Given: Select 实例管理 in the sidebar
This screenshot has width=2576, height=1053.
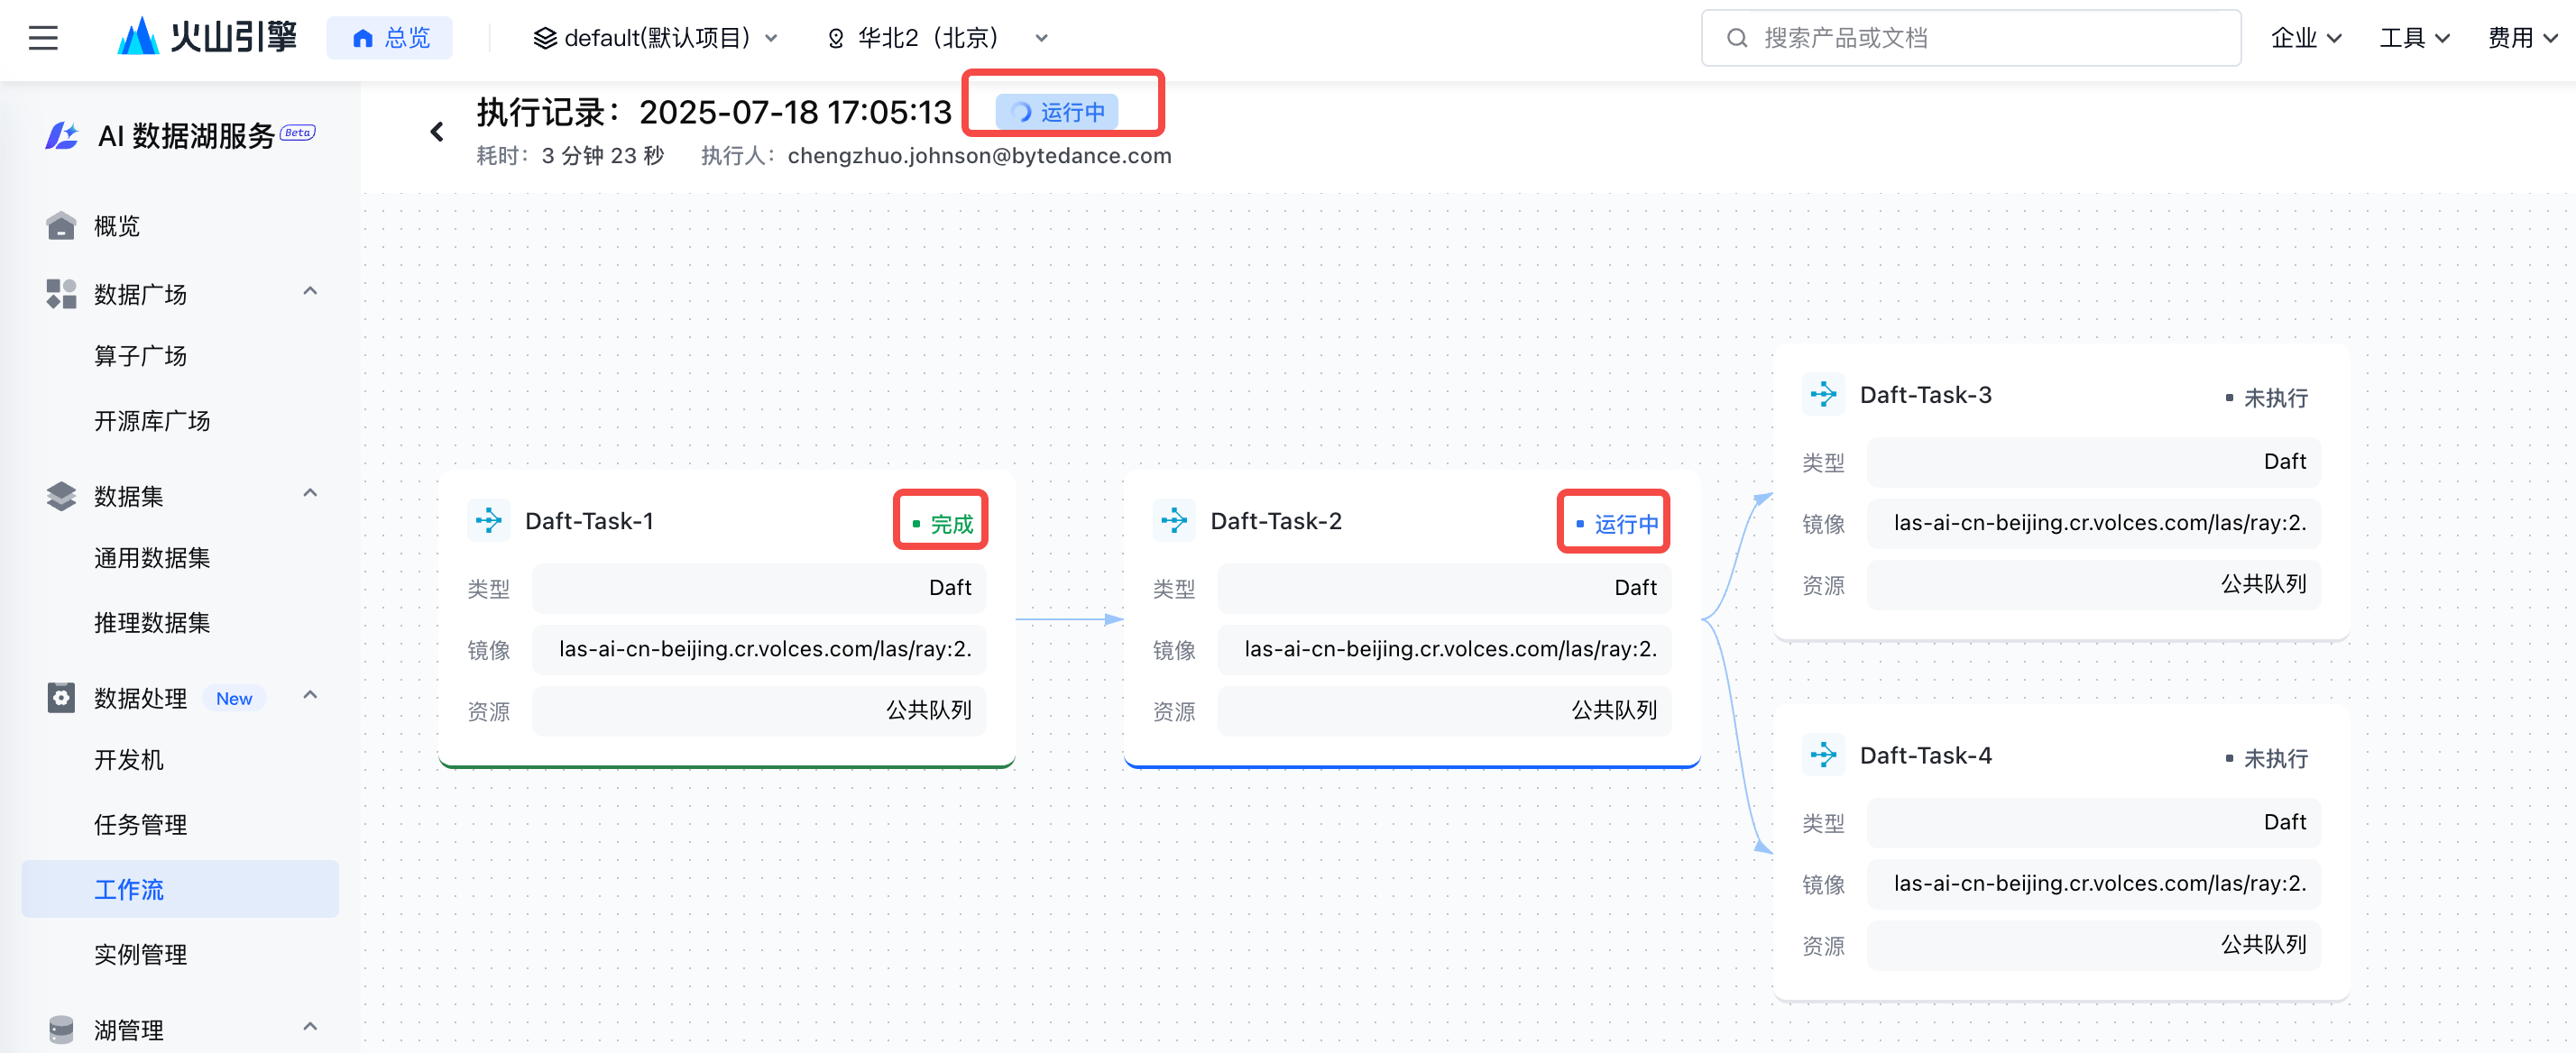Looking at the screenshot, I should coord(140,955).
